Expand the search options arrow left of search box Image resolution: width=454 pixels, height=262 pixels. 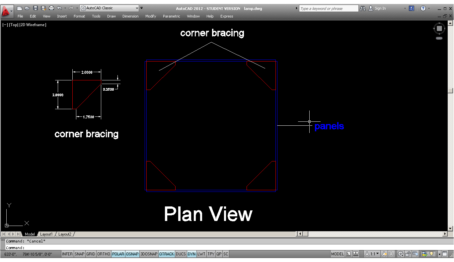[297, 8]
